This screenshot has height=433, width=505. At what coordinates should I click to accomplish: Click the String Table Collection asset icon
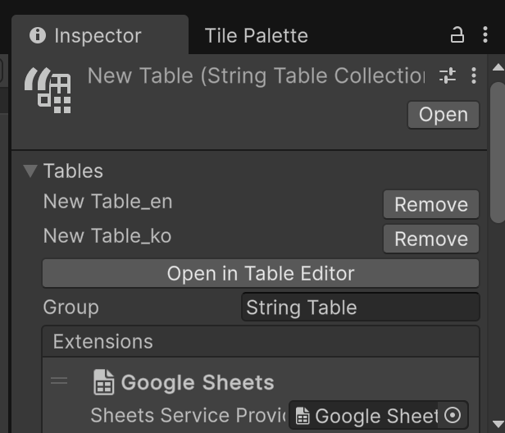pos(48,89)
